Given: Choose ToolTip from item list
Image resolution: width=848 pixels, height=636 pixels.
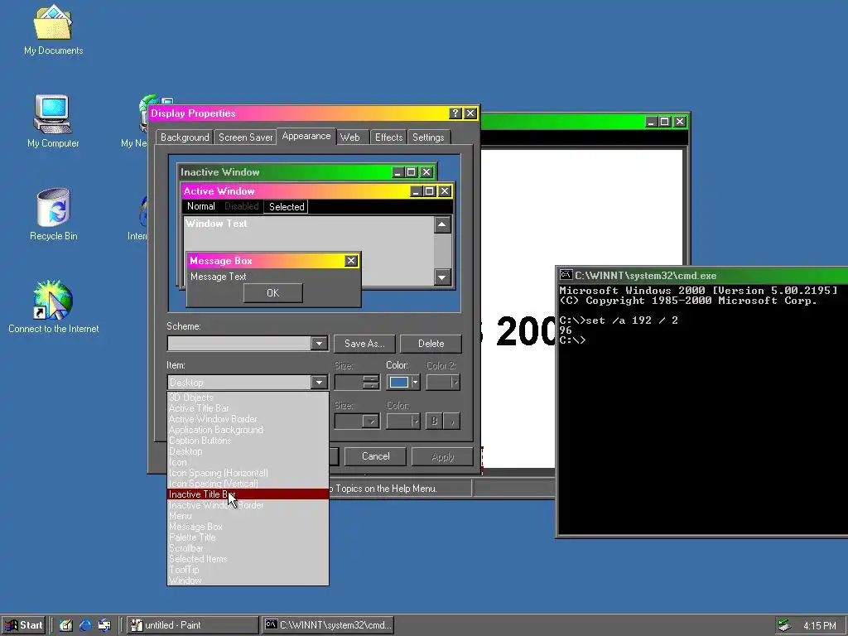Looking at the screenshot, I should (248, 570).
